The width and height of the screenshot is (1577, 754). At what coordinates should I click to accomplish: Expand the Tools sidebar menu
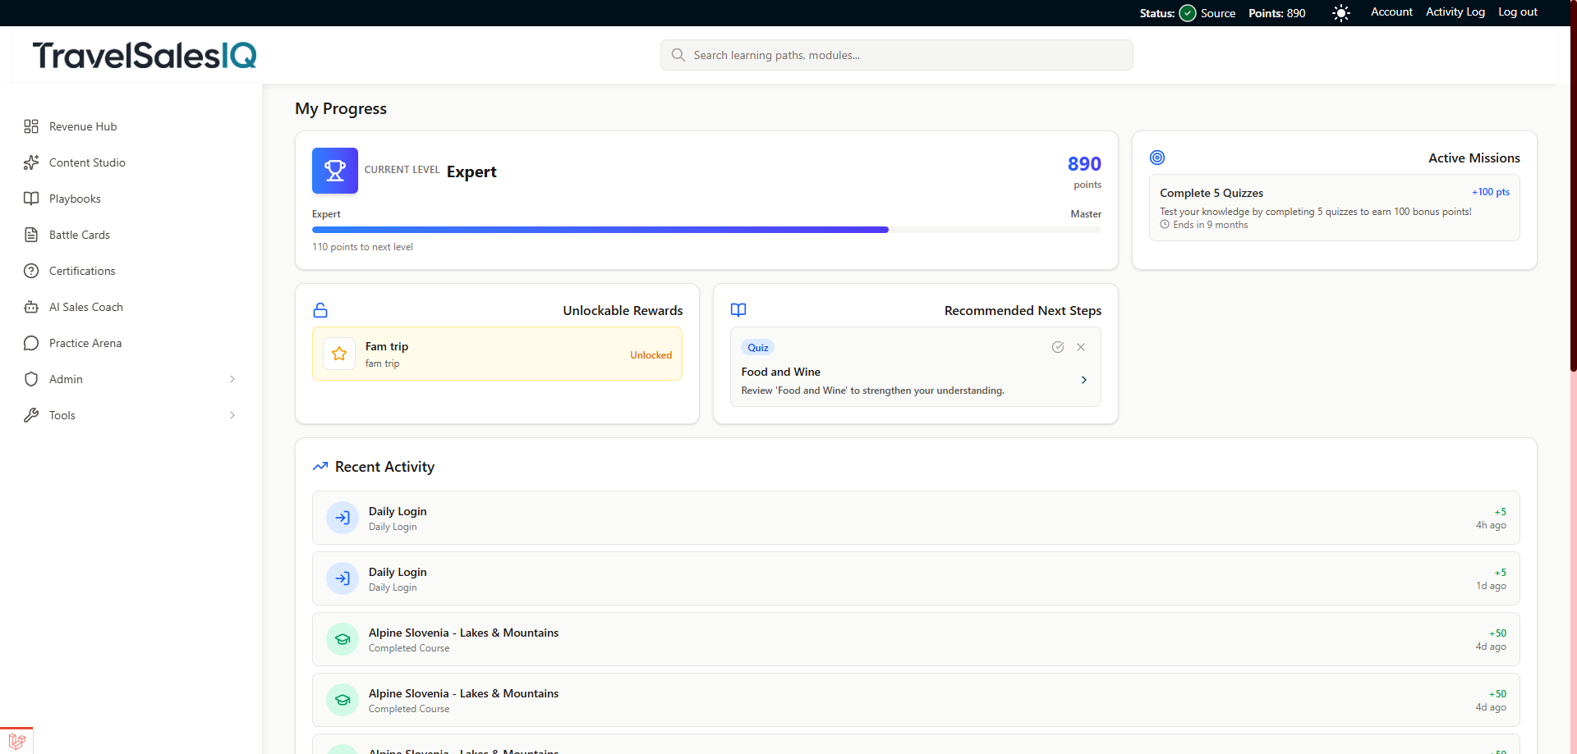pos(232,415)
